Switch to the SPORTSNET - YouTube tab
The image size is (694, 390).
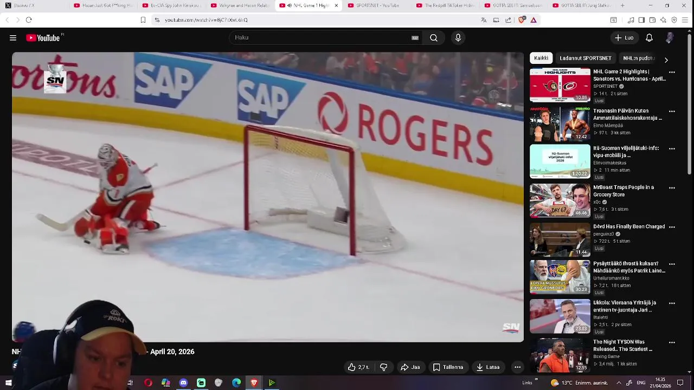click(x=377, y=5)
